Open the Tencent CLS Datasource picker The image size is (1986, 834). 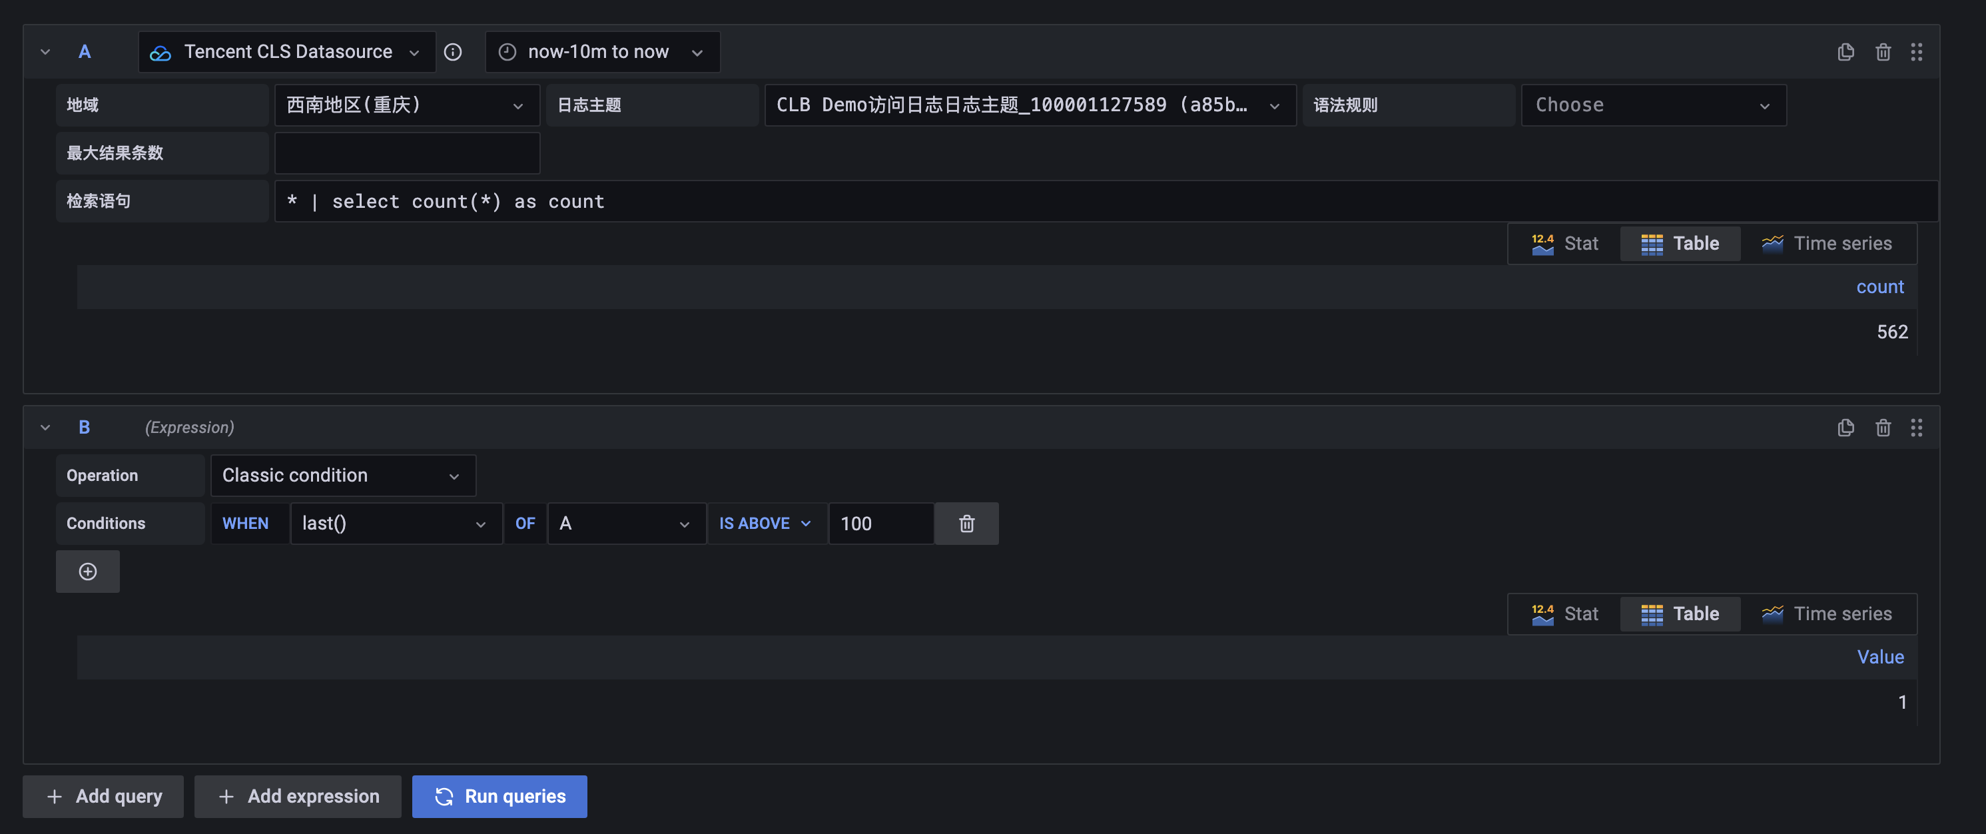tap(288, 52)
